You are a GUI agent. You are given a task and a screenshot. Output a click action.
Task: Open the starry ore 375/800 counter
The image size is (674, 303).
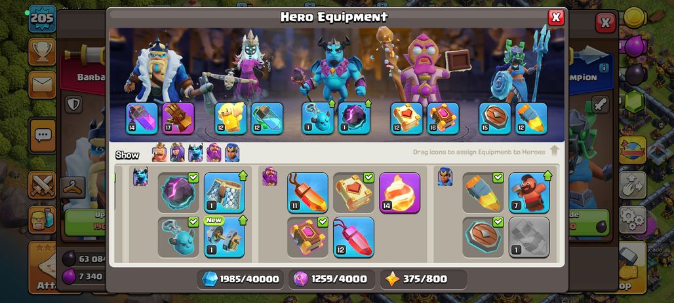pyautogui.click(x=424, y=279)
